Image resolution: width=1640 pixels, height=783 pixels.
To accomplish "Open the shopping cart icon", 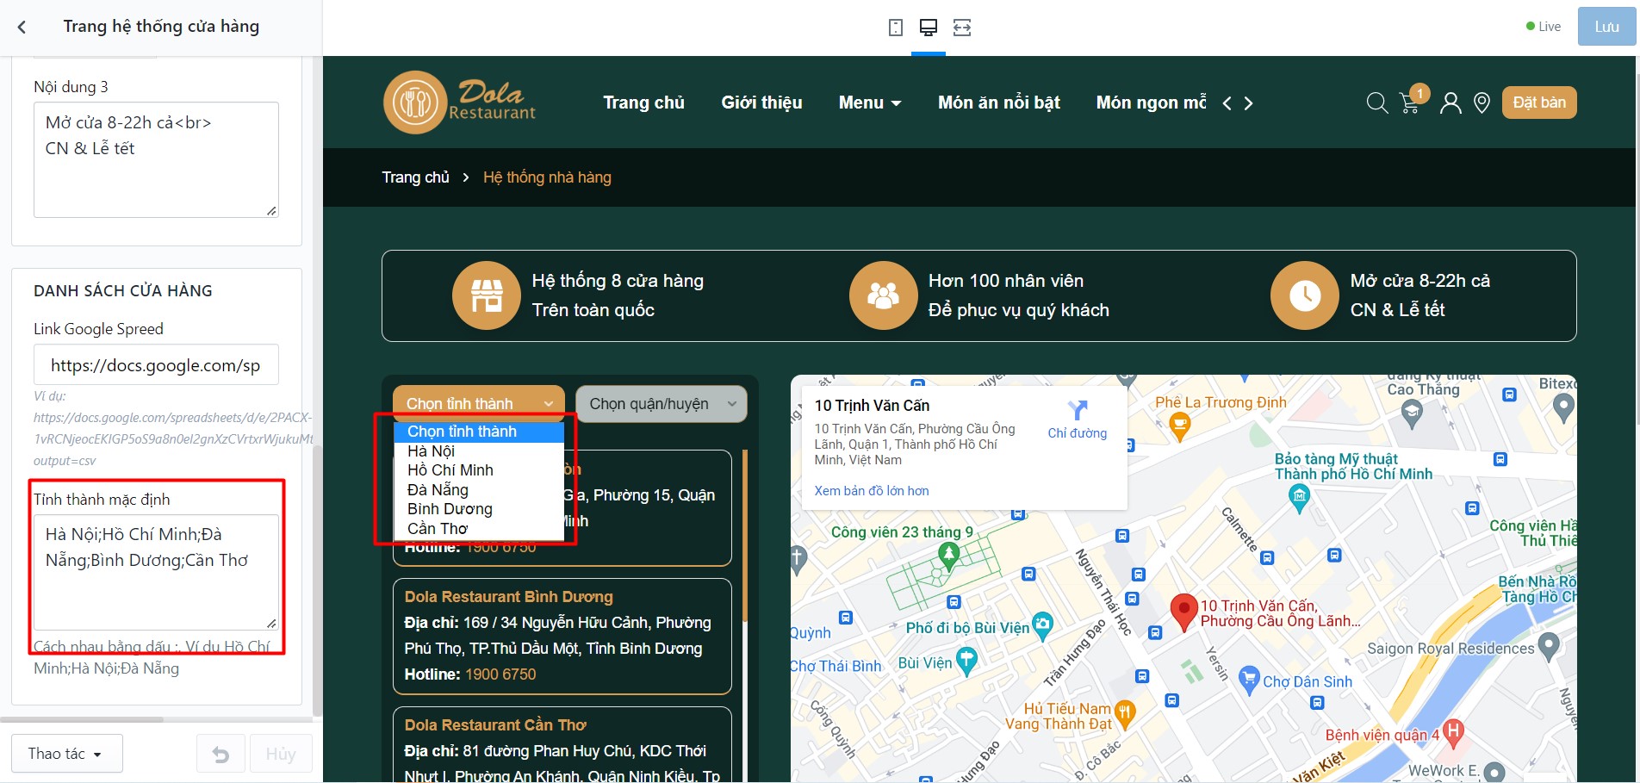I will [1411, 103].
